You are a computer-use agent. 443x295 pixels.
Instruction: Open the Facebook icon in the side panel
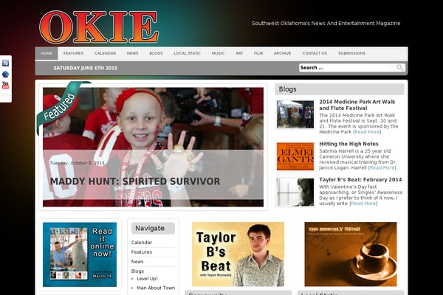pyautogui.click(x=5, y=63)
